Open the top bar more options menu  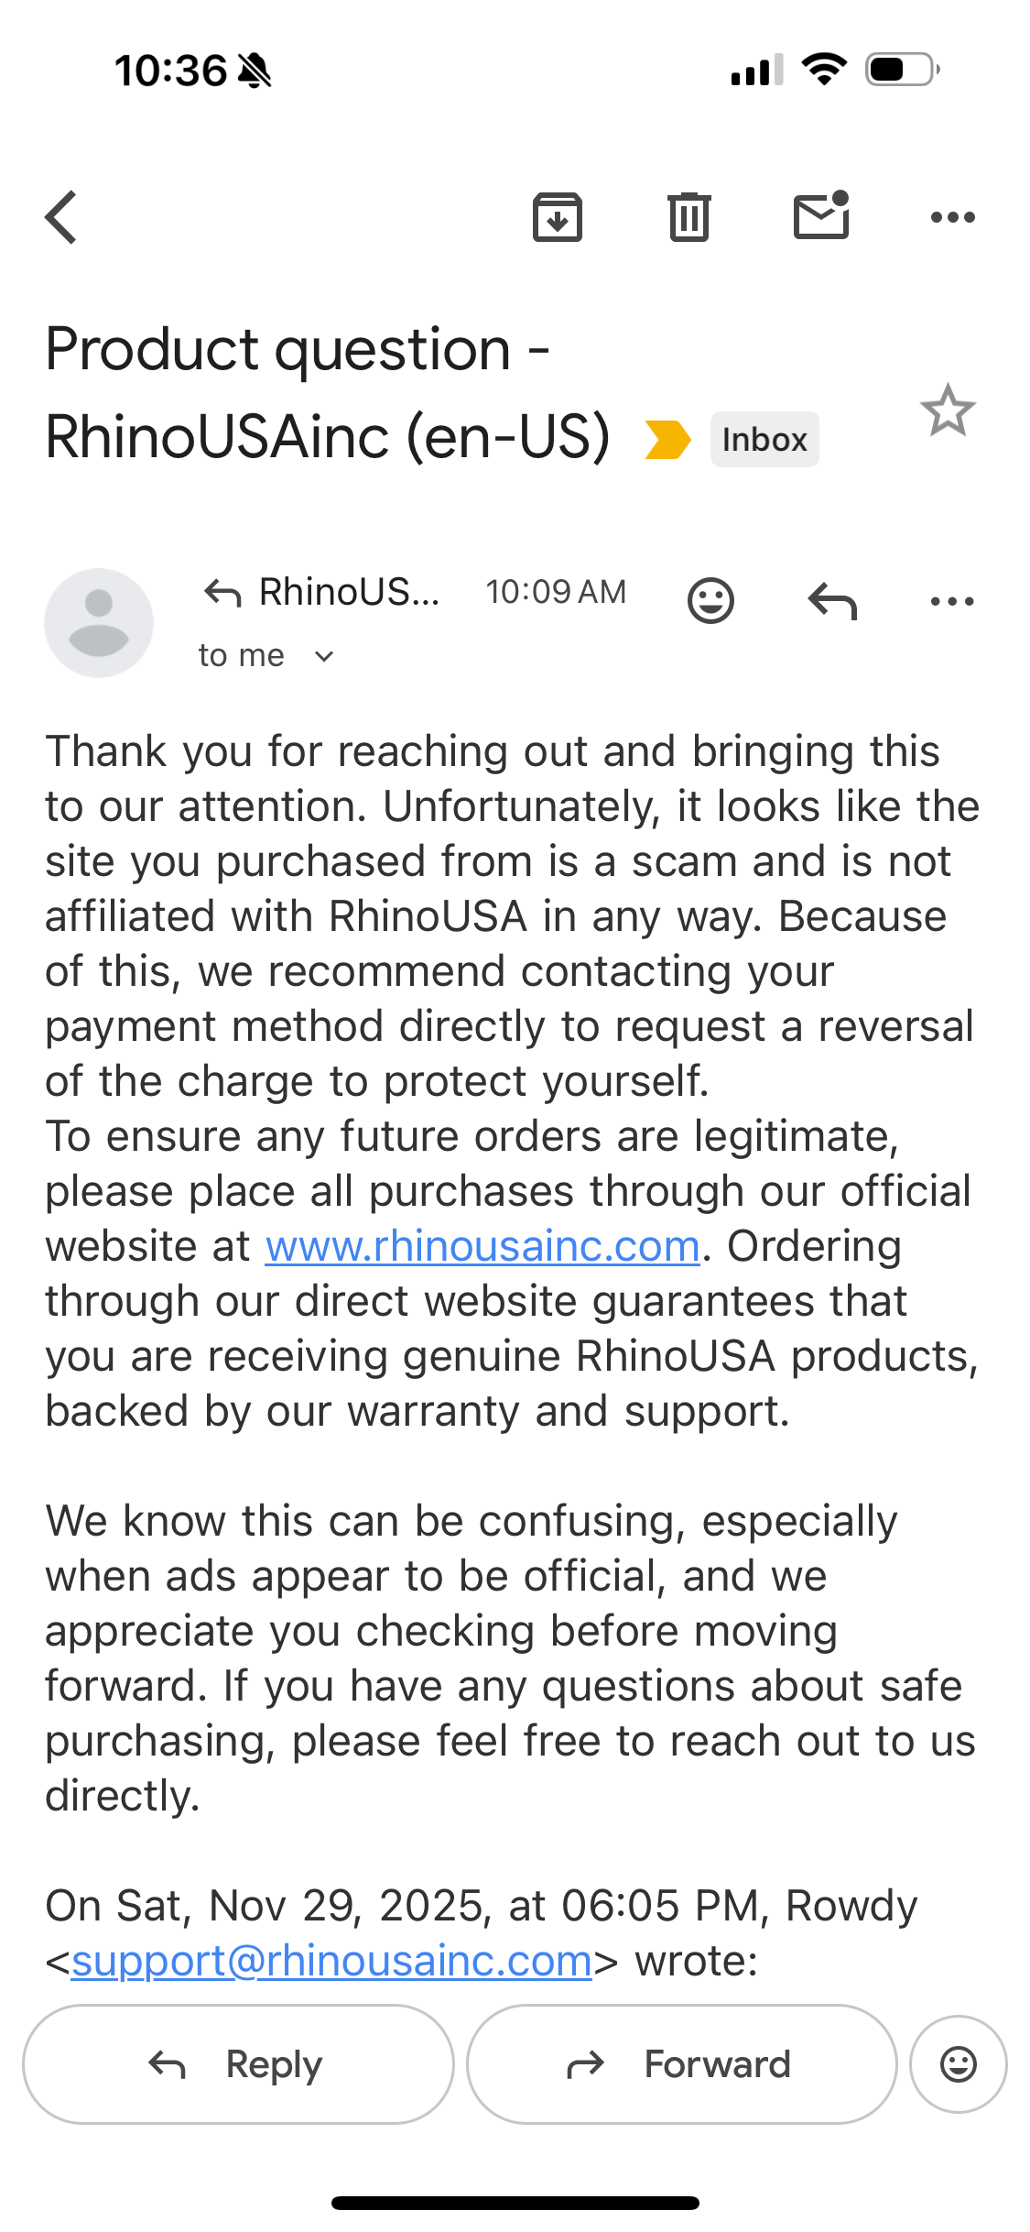[x=952, y=218]
